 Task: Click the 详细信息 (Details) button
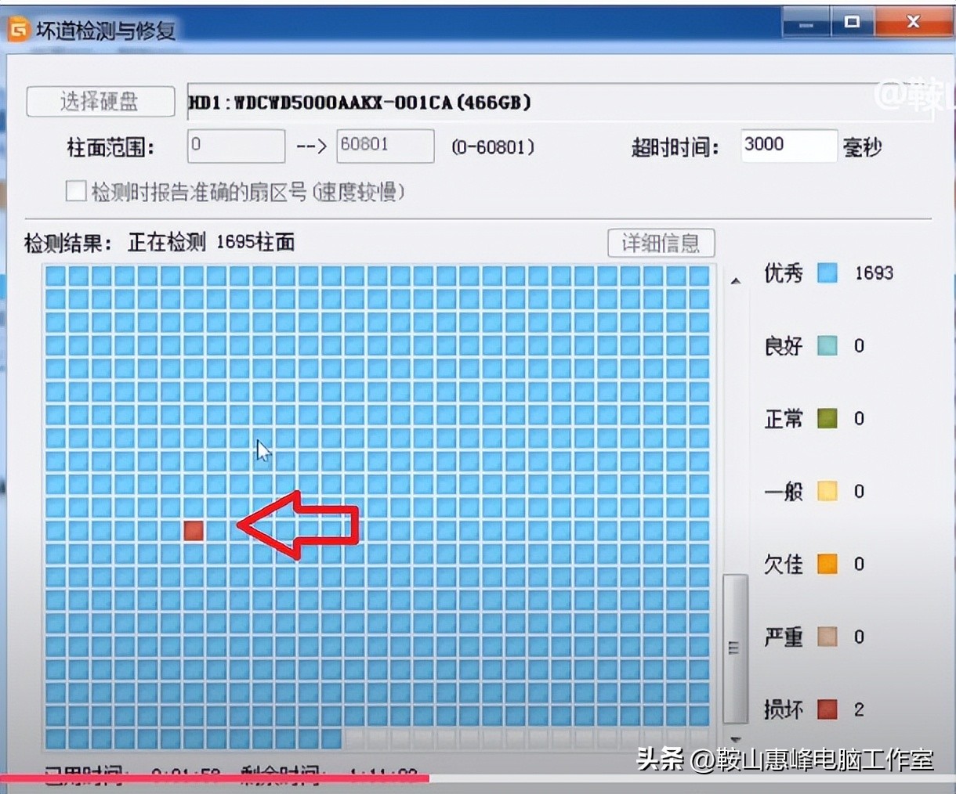coord(661,244)
